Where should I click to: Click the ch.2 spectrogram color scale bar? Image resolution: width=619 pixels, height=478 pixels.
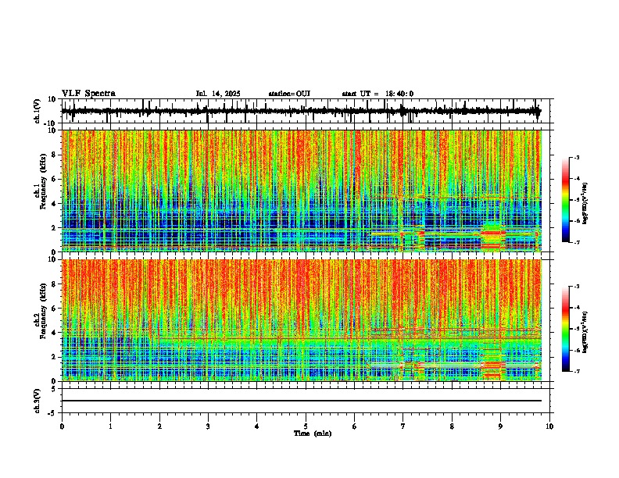pyautogui.click(x=566, y=329)
